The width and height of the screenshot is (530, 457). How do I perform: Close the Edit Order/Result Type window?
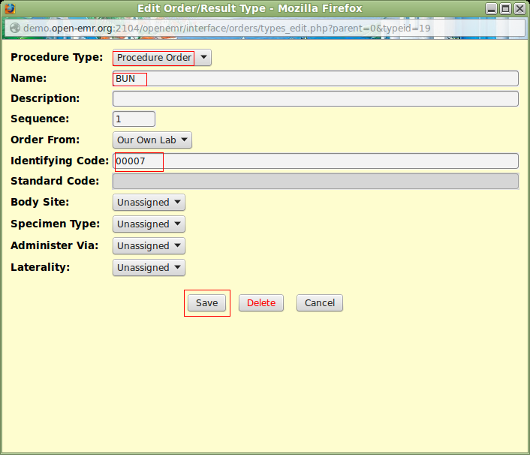coord(519,9)
